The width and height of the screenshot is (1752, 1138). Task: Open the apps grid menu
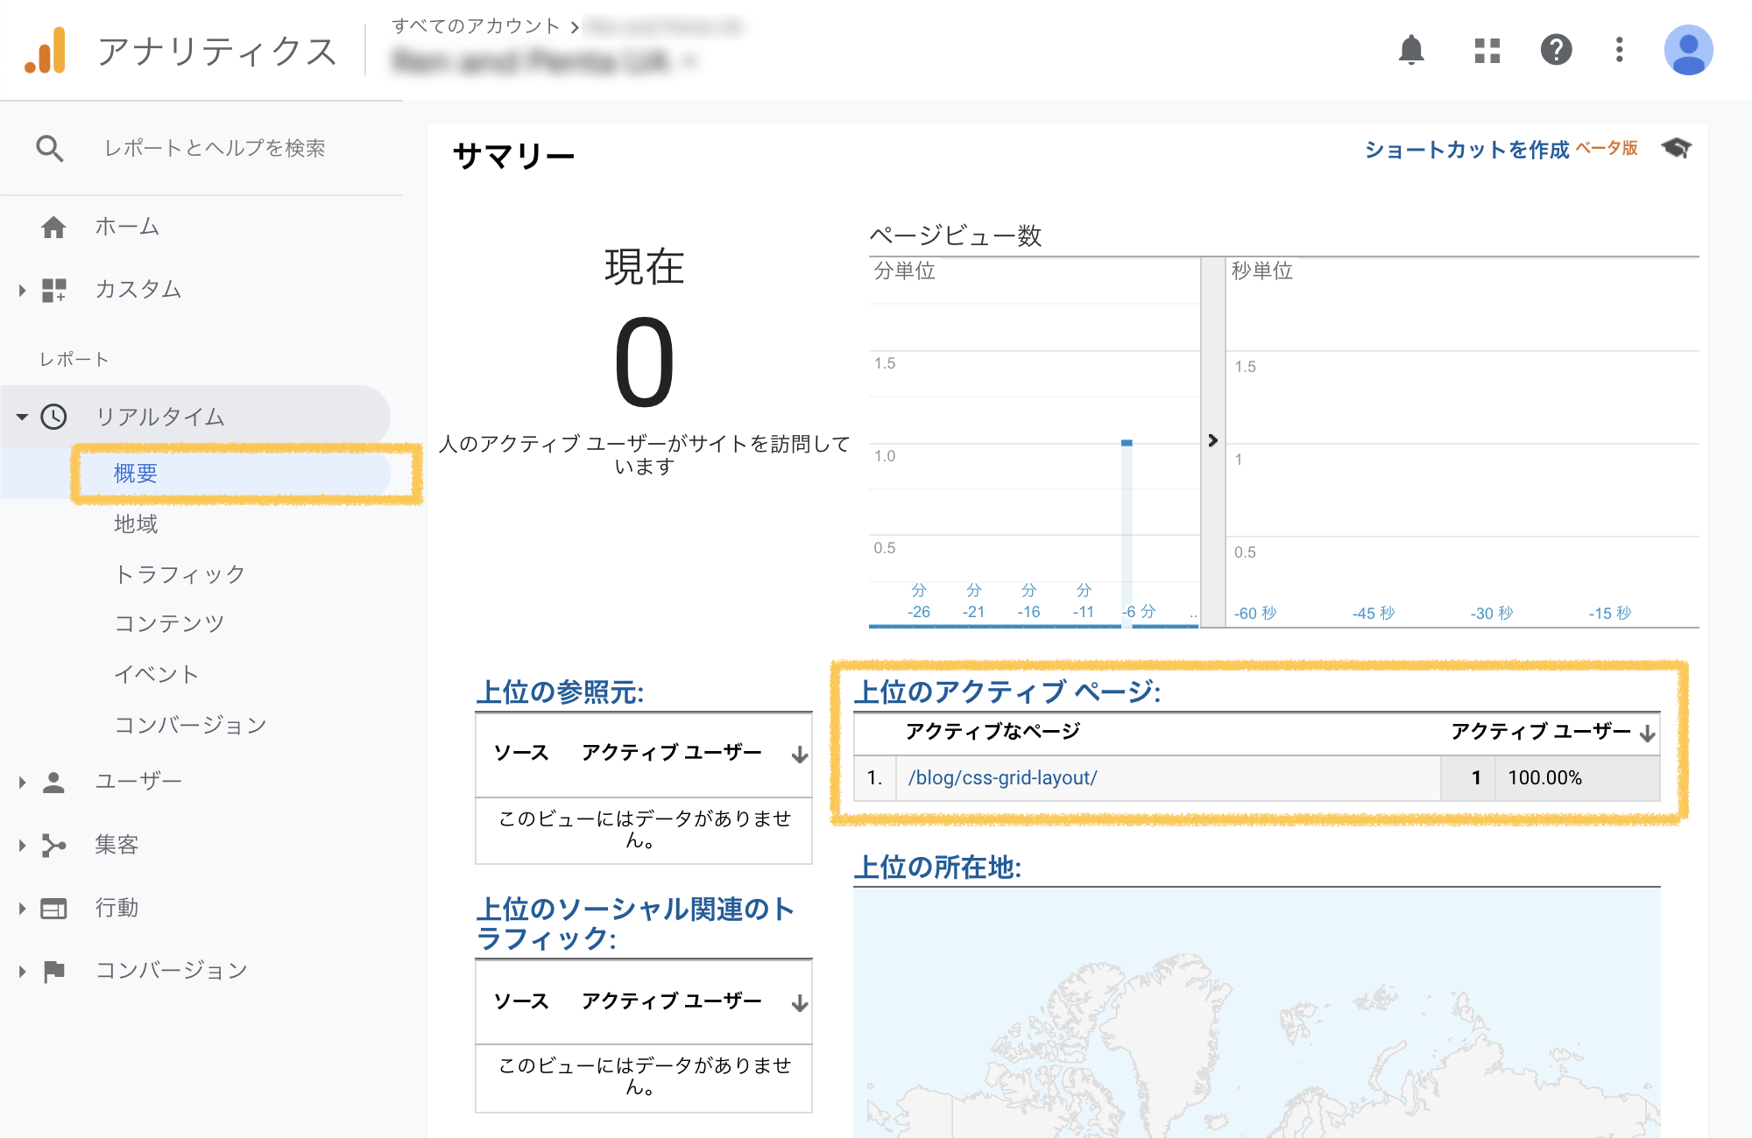coord(1487,50)
